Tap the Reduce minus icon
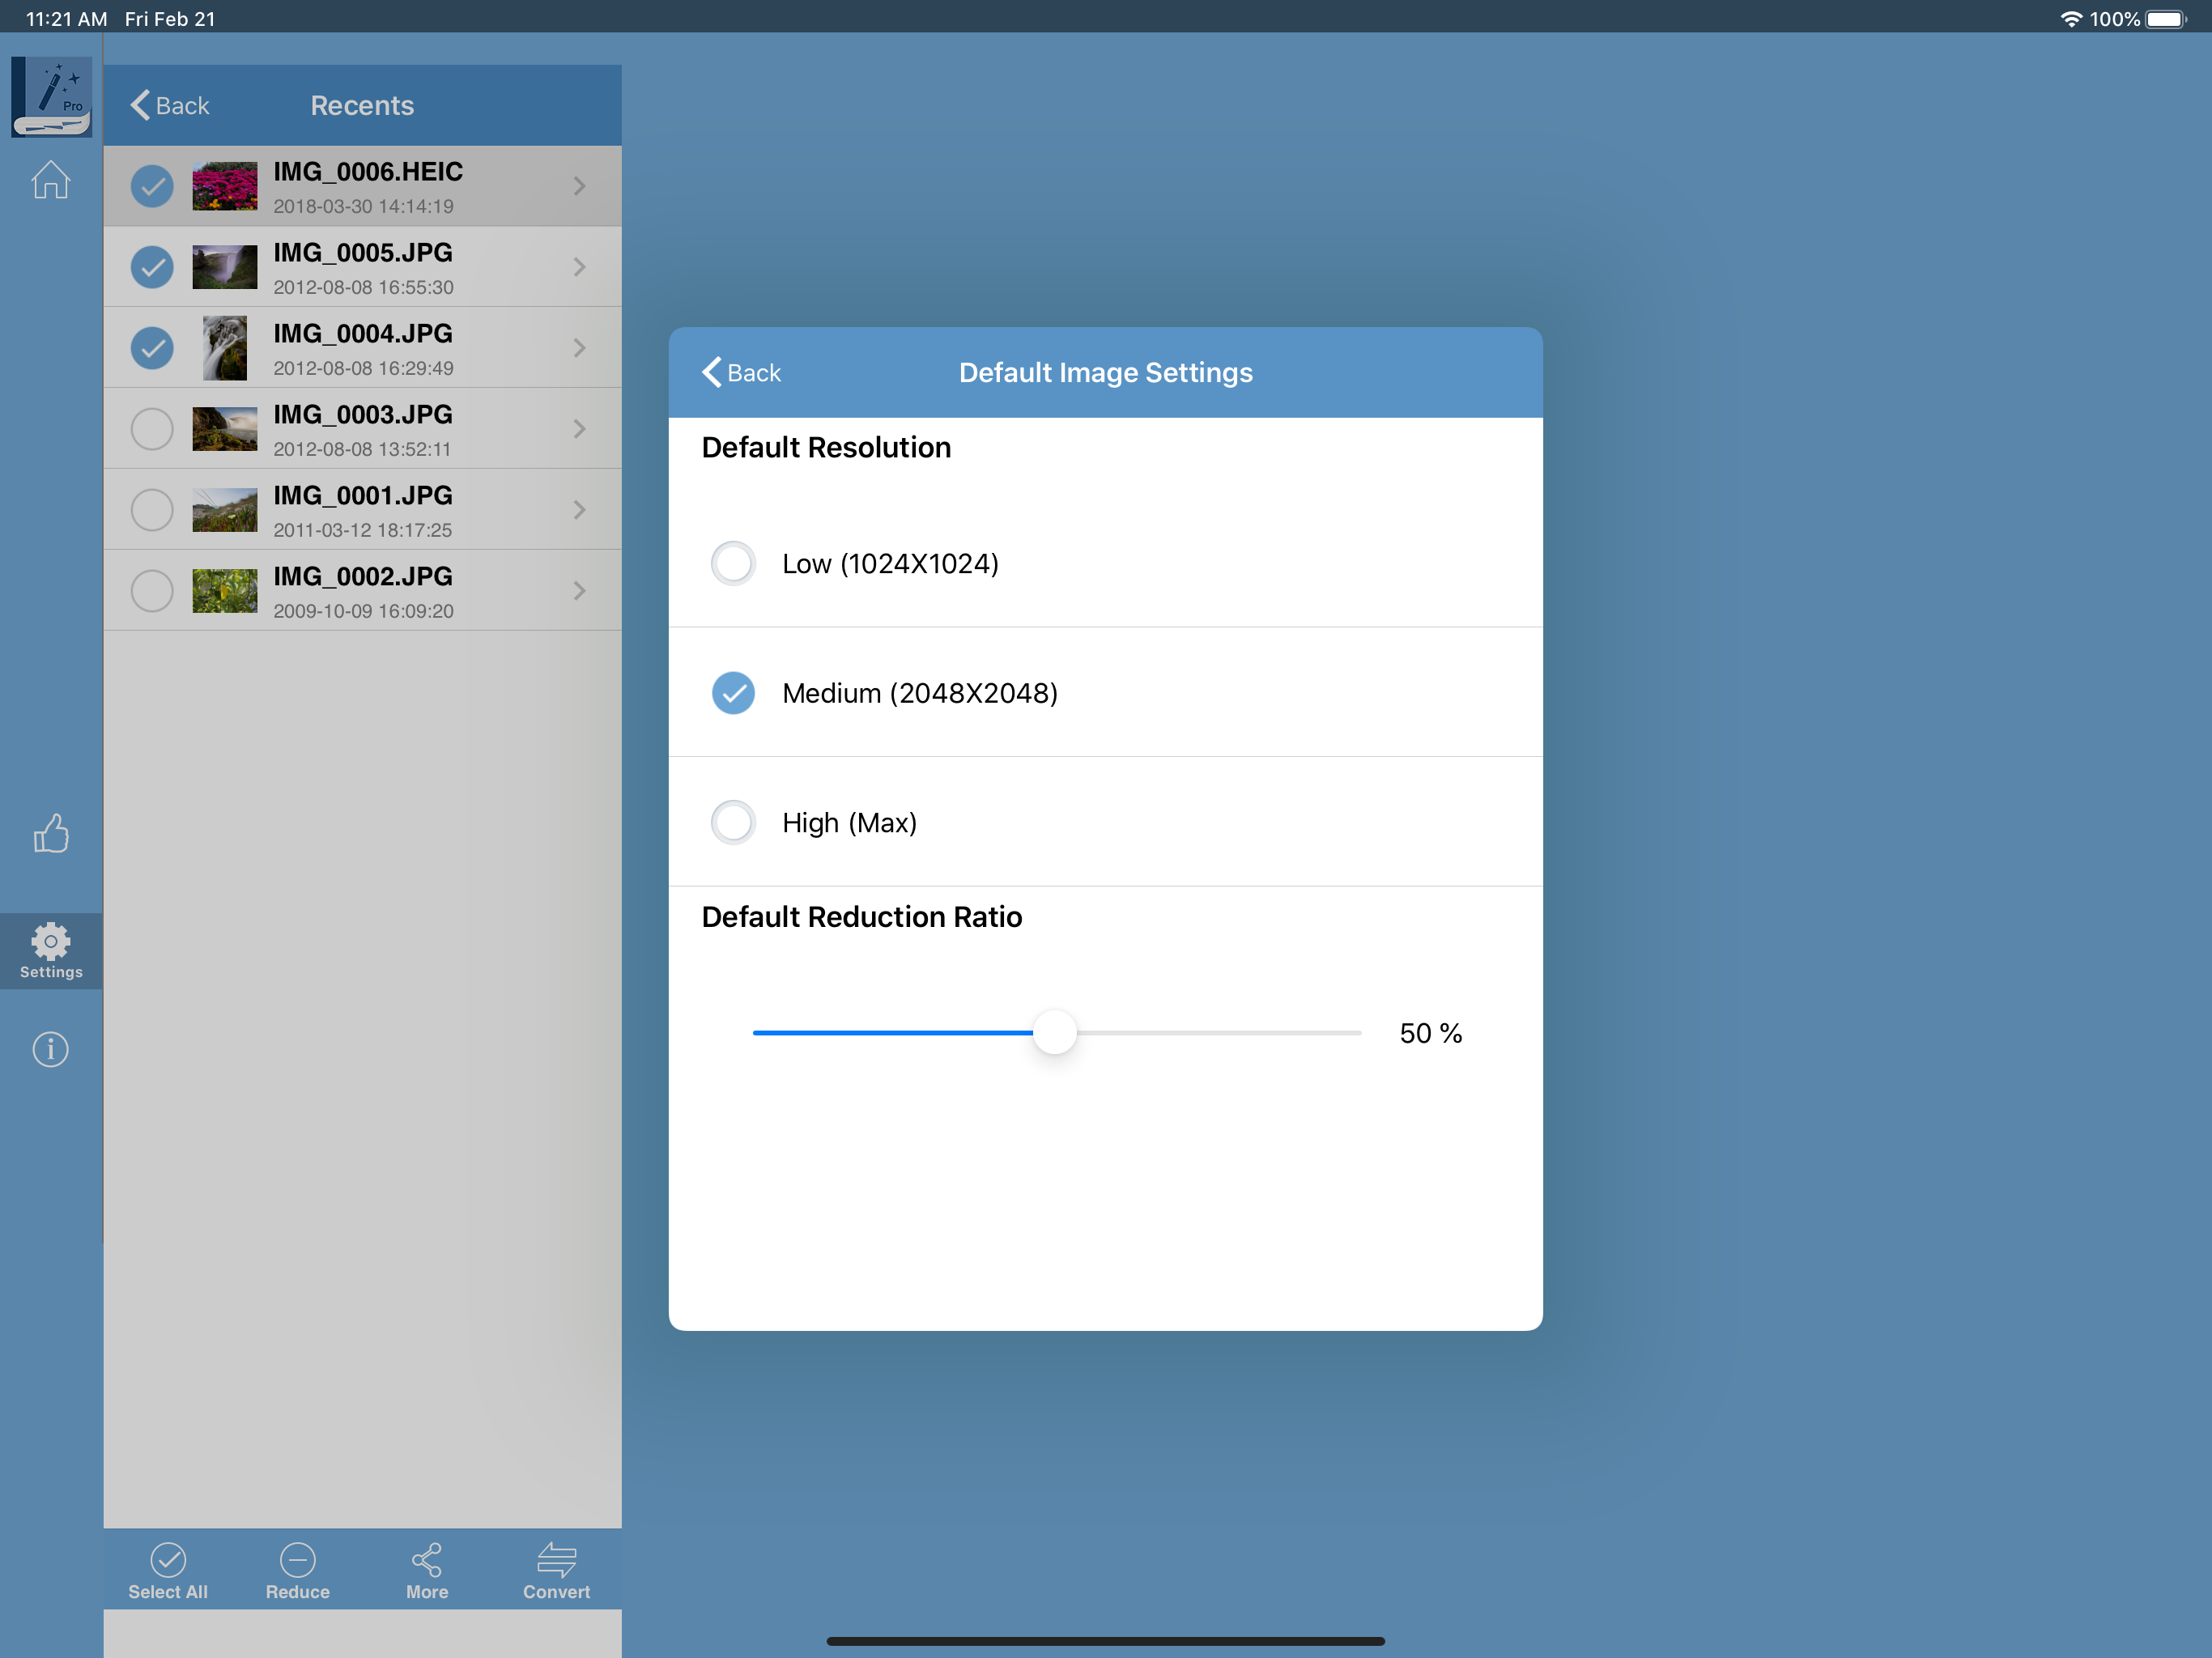Screen dimensions: 2212x1658 coord(297,1560)
